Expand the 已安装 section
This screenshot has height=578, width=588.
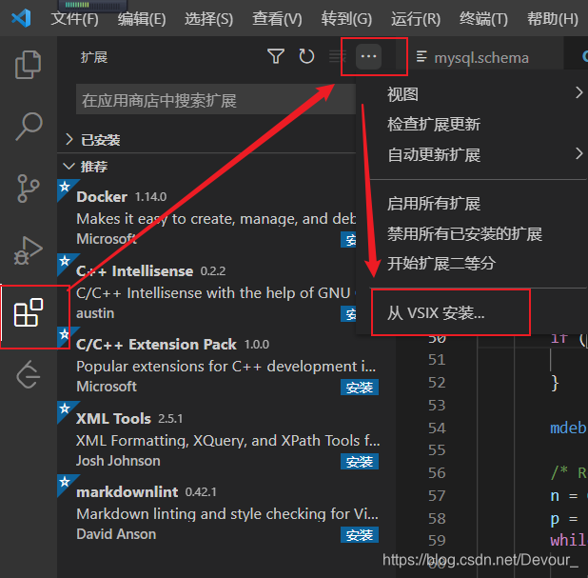[x=69, y=140]
